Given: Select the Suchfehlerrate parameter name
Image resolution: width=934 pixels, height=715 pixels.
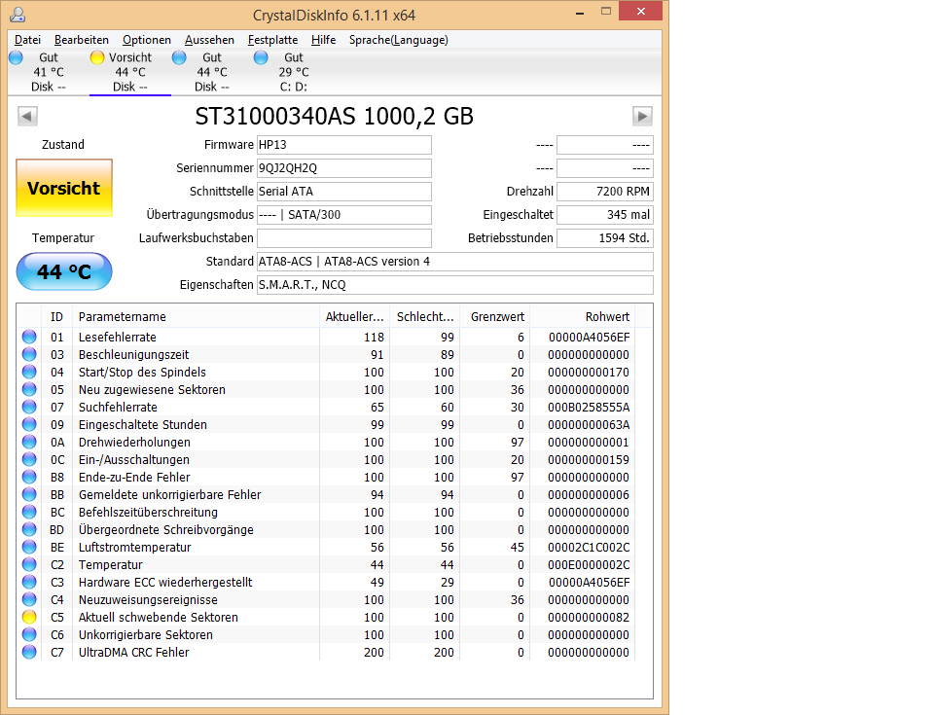Looking at the screenshot, I should pos(118,407).
